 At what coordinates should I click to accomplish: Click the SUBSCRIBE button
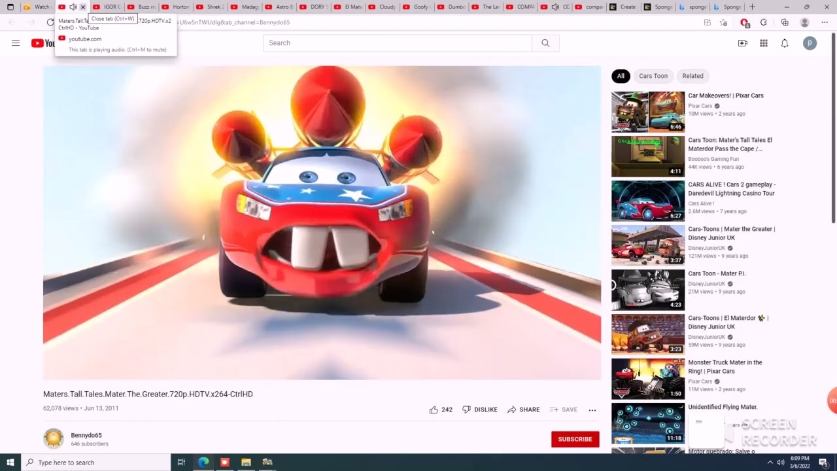click(575, 439)
